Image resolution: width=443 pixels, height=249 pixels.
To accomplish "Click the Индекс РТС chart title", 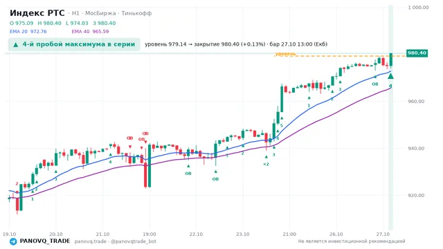I will tap(37, 13).
